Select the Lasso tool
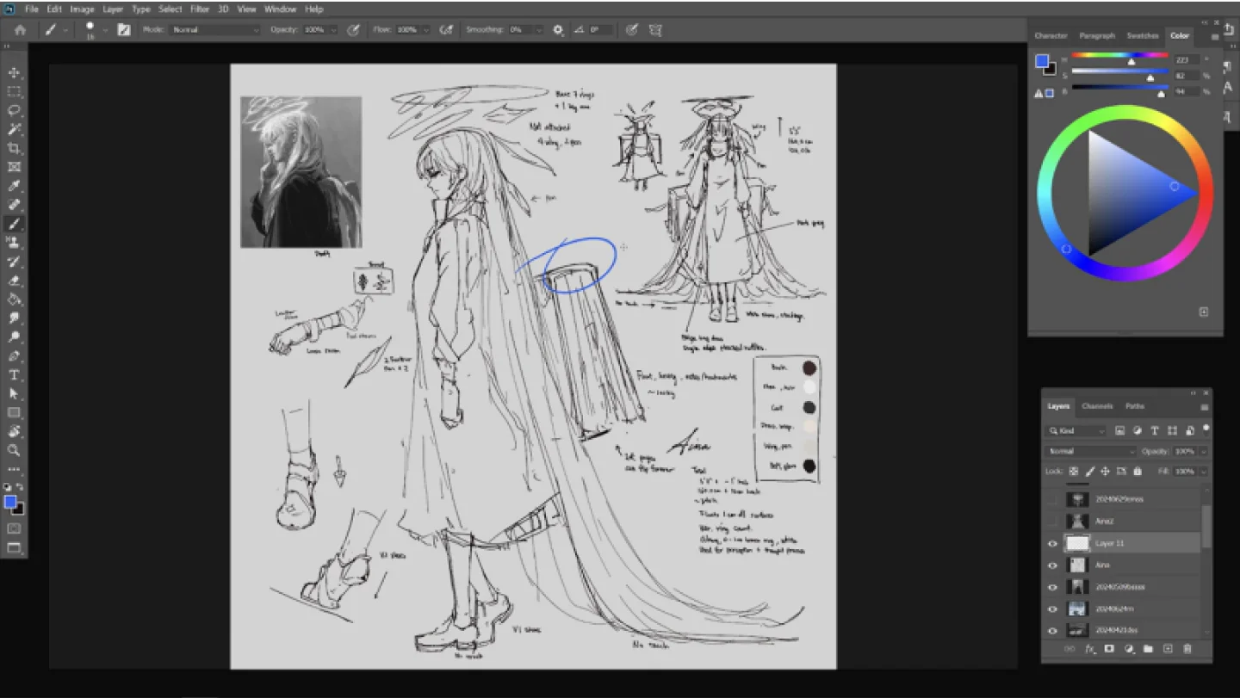Viewport: 1240px width, 698px height. (x=14, y=110)
